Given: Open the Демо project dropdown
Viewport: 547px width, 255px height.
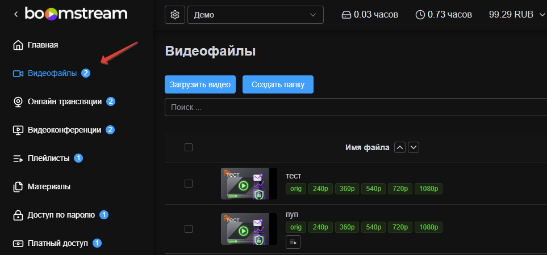Looking at the screenshot, I should click(256, 15).
